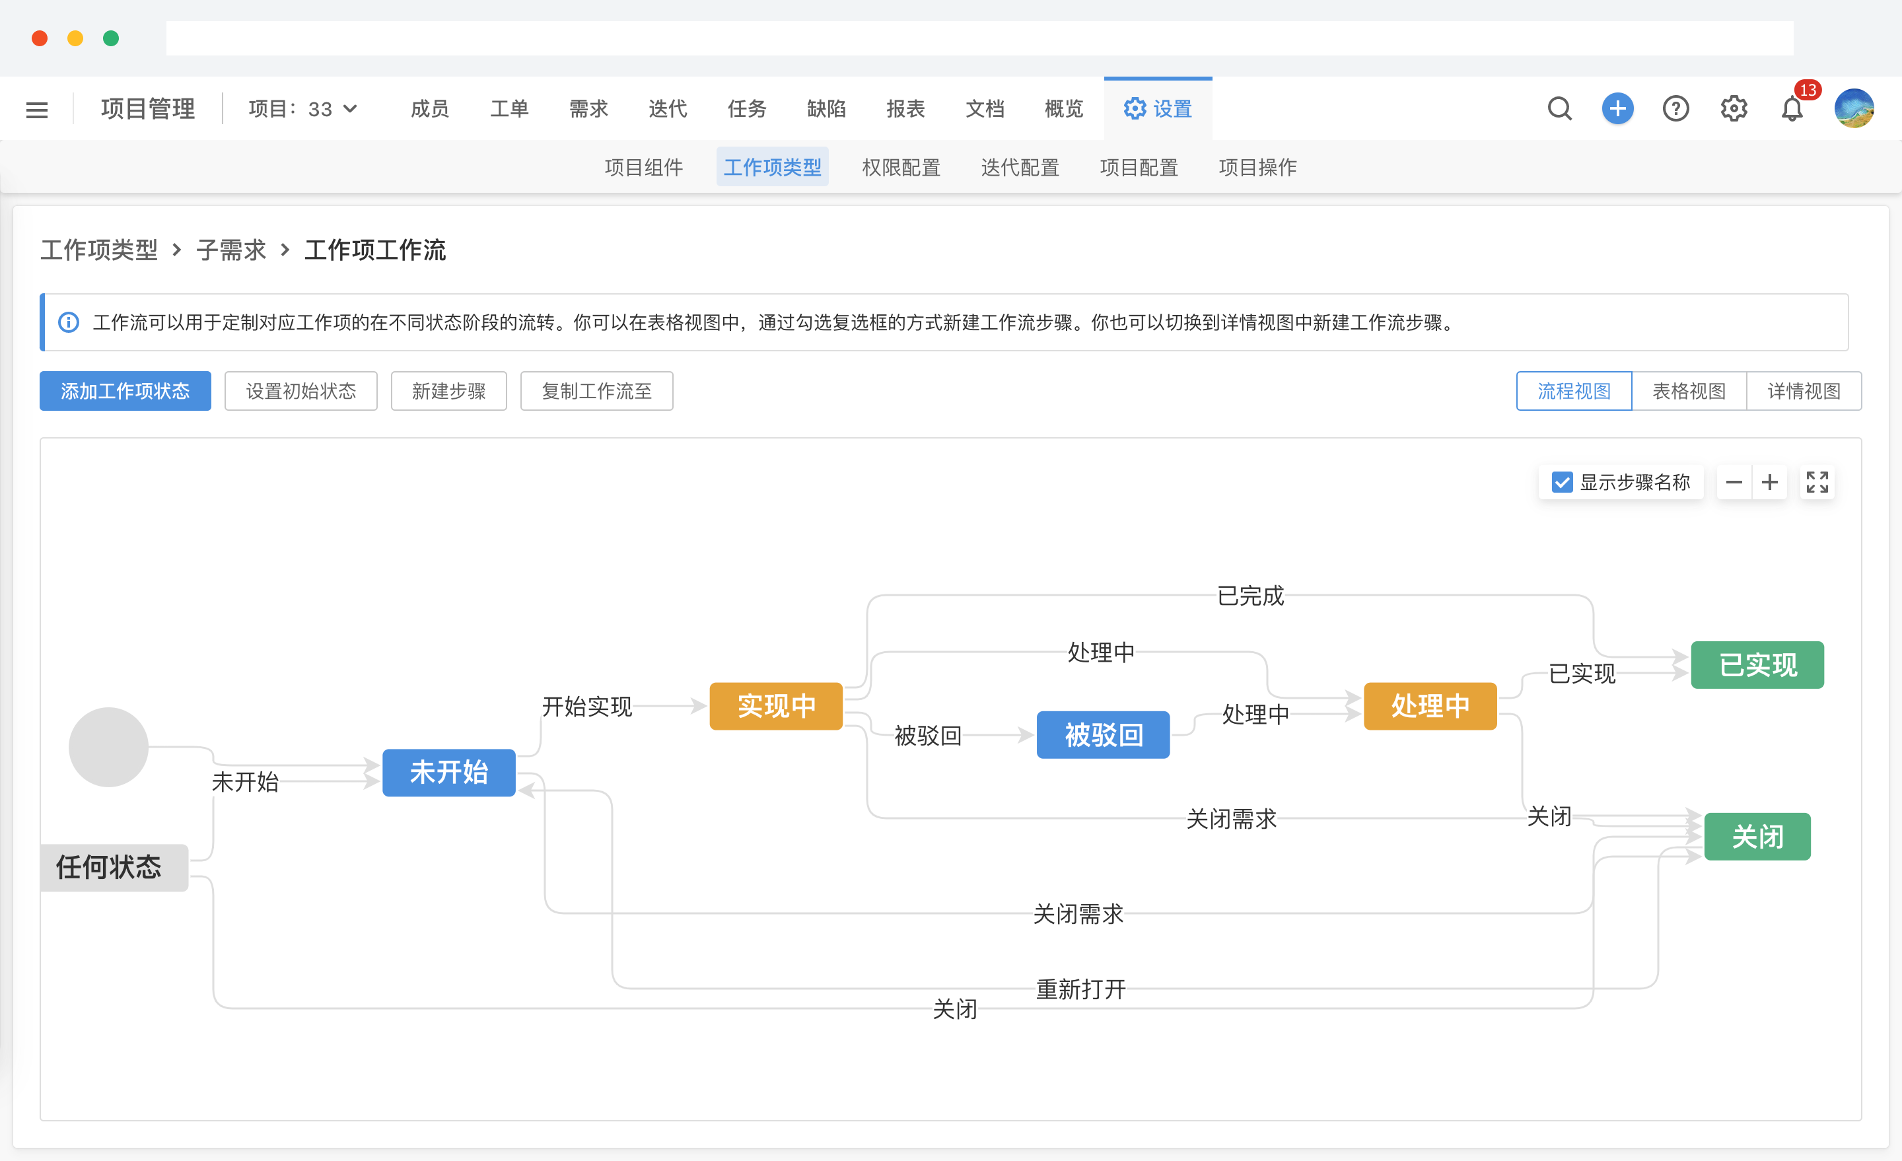Click the info icon in the notice banner
Image resolution: width=1902 pixels, height=1161 pixels.
pos(69,322)
